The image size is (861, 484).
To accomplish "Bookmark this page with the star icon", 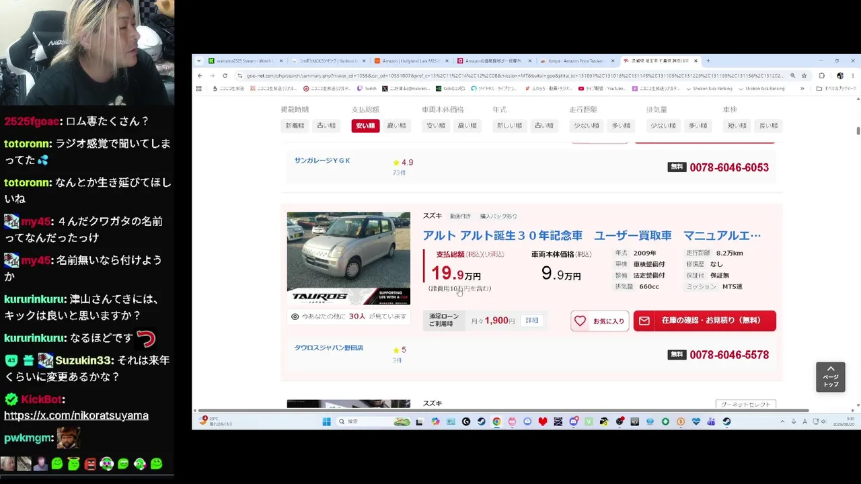I will tap(804, 76).
